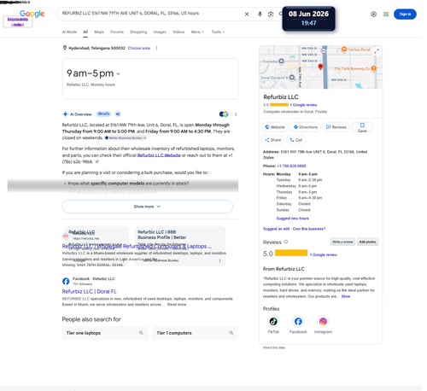This screenshot has width=427, height=391.
Task: Click the red map pin for Refurbiz
Action: pos(320,67)
